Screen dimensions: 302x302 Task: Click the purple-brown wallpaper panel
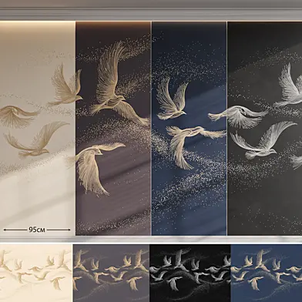pyautogui.click(x=113, y=129)
